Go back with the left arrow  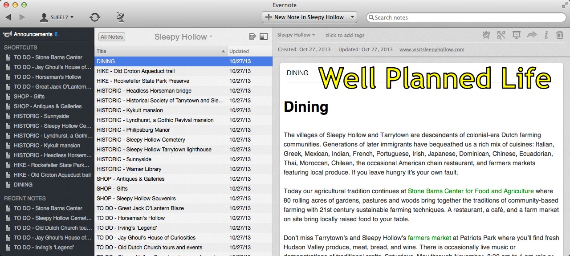coord(8,17)
